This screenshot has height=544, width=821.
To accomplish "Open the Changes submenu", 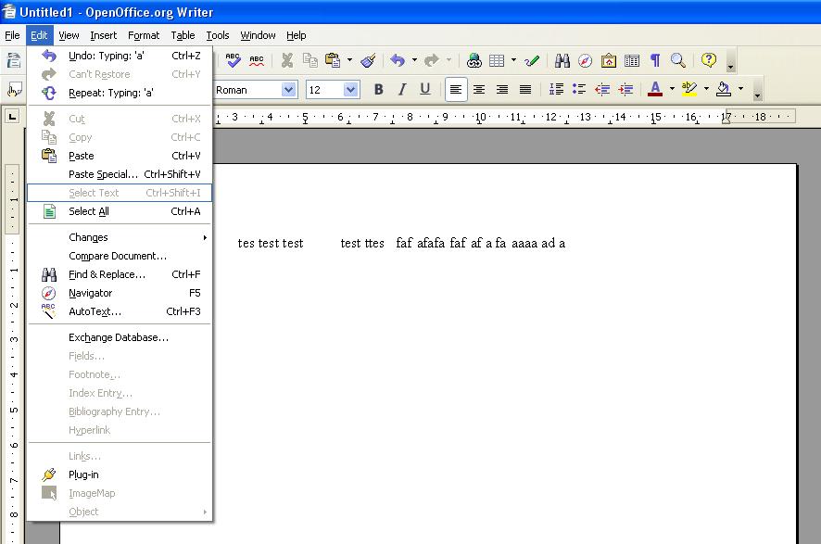I will pos(88,237).
